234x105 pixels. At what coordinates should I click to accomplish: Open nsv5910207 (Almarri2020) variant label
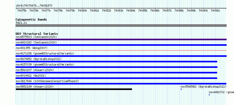35,70
